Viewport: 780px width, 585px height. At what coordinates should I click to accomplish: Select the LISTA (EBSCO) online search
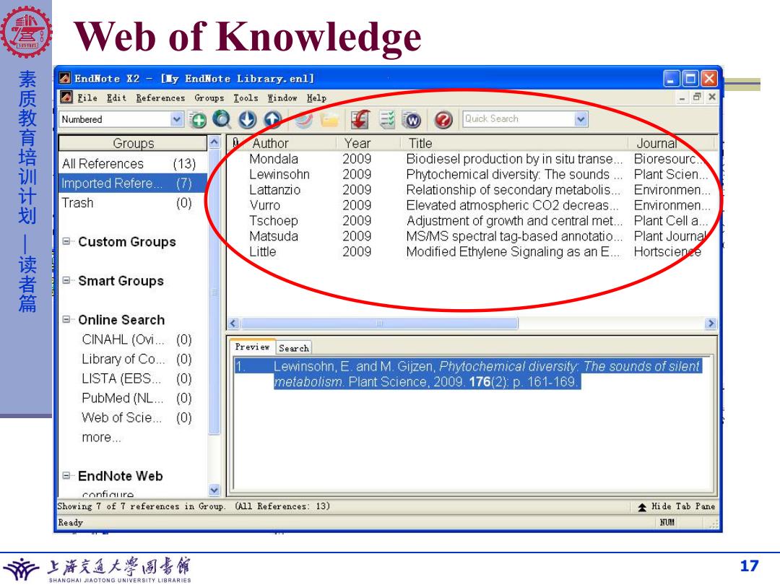[x=136, y=378]
